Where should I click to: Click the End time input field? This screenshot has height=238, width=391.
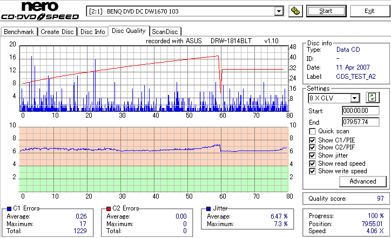361,122
